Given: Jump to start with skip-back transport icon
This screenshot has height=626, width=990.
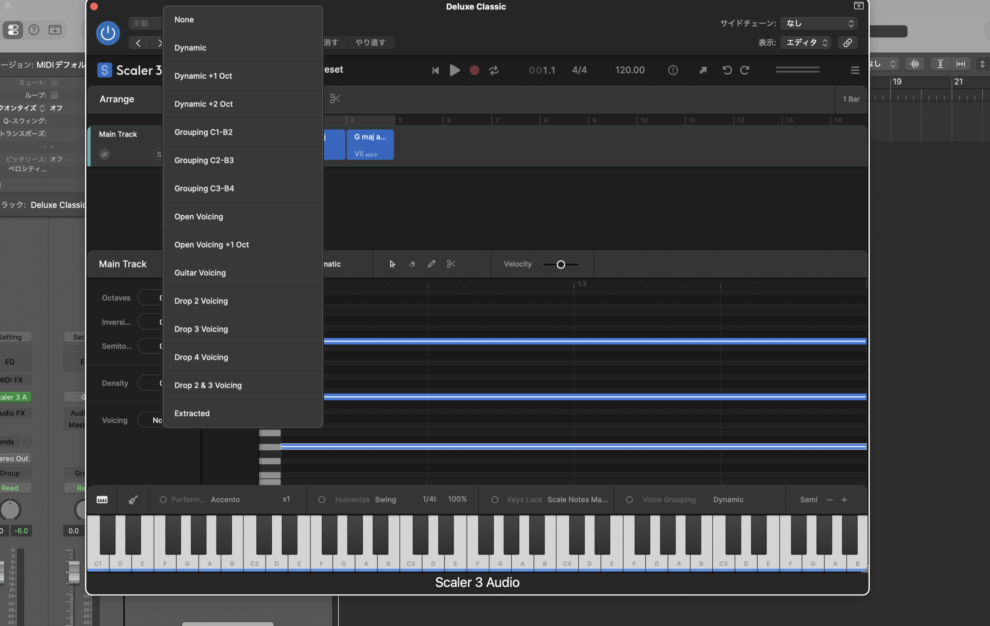Looking at the screenshot, I should point(435,70).
